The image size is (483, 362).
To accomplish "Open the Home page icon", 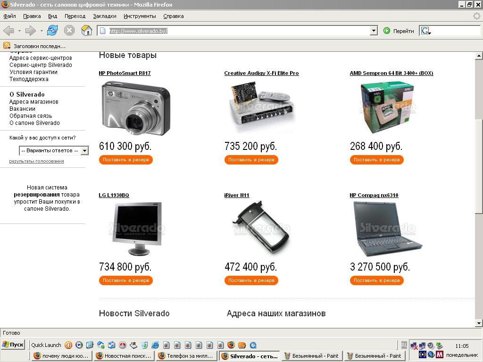I will 87,31.
